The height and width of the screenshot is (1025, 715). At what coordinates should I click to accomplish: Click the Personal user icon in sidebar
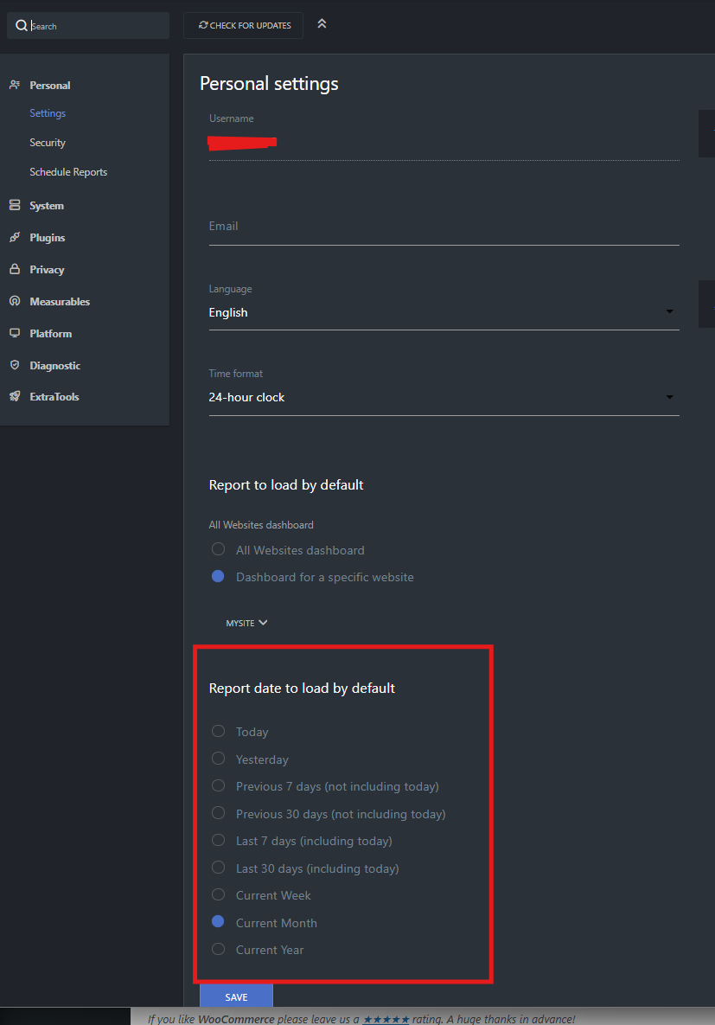pos(14,85)
